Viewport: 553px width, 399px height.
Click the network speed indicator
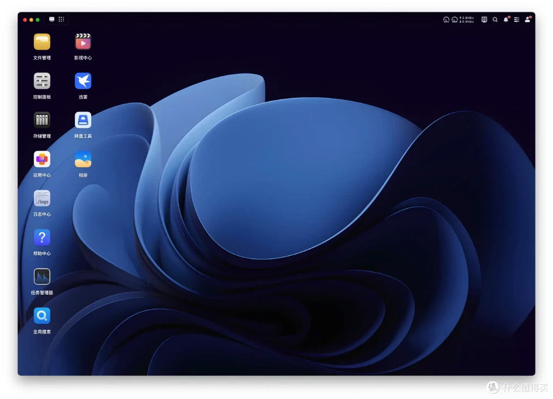466,20
